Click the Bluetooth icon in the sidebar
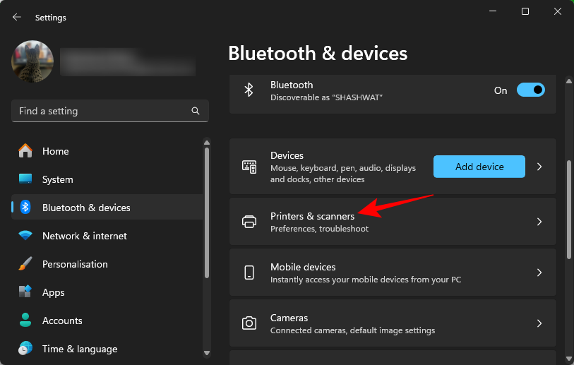The height and width of the screenshot is (365, 574). tap(25, 208)
